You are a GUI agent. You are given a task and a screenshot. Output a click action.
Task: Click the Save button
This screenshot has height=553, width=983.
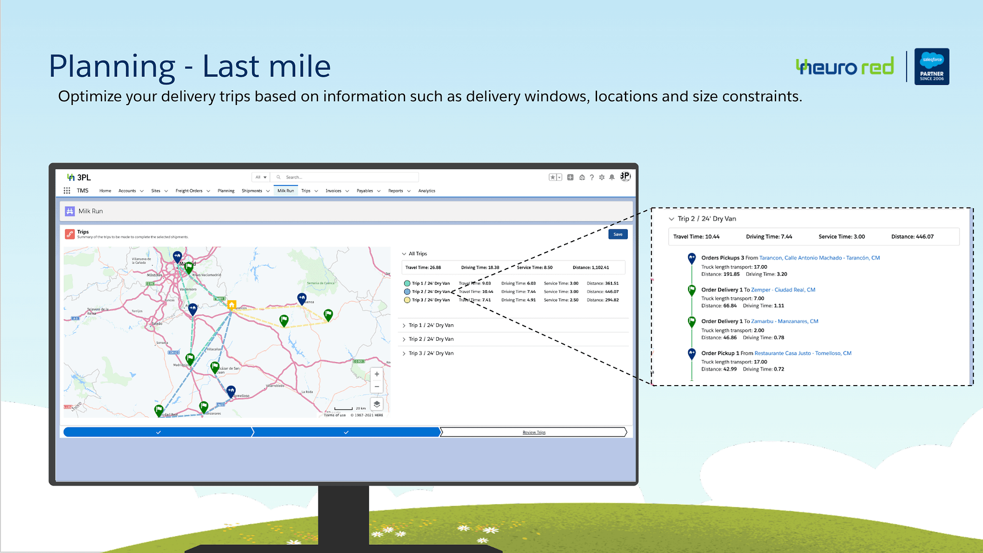618,234
